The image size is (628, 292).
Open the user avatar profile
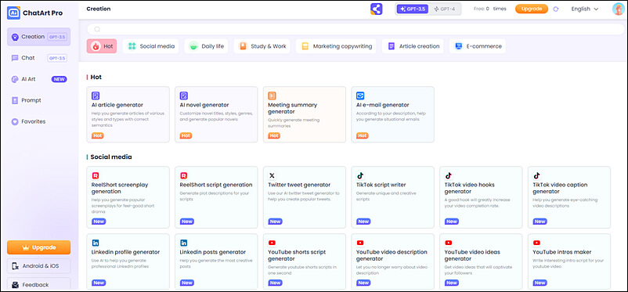618,9
